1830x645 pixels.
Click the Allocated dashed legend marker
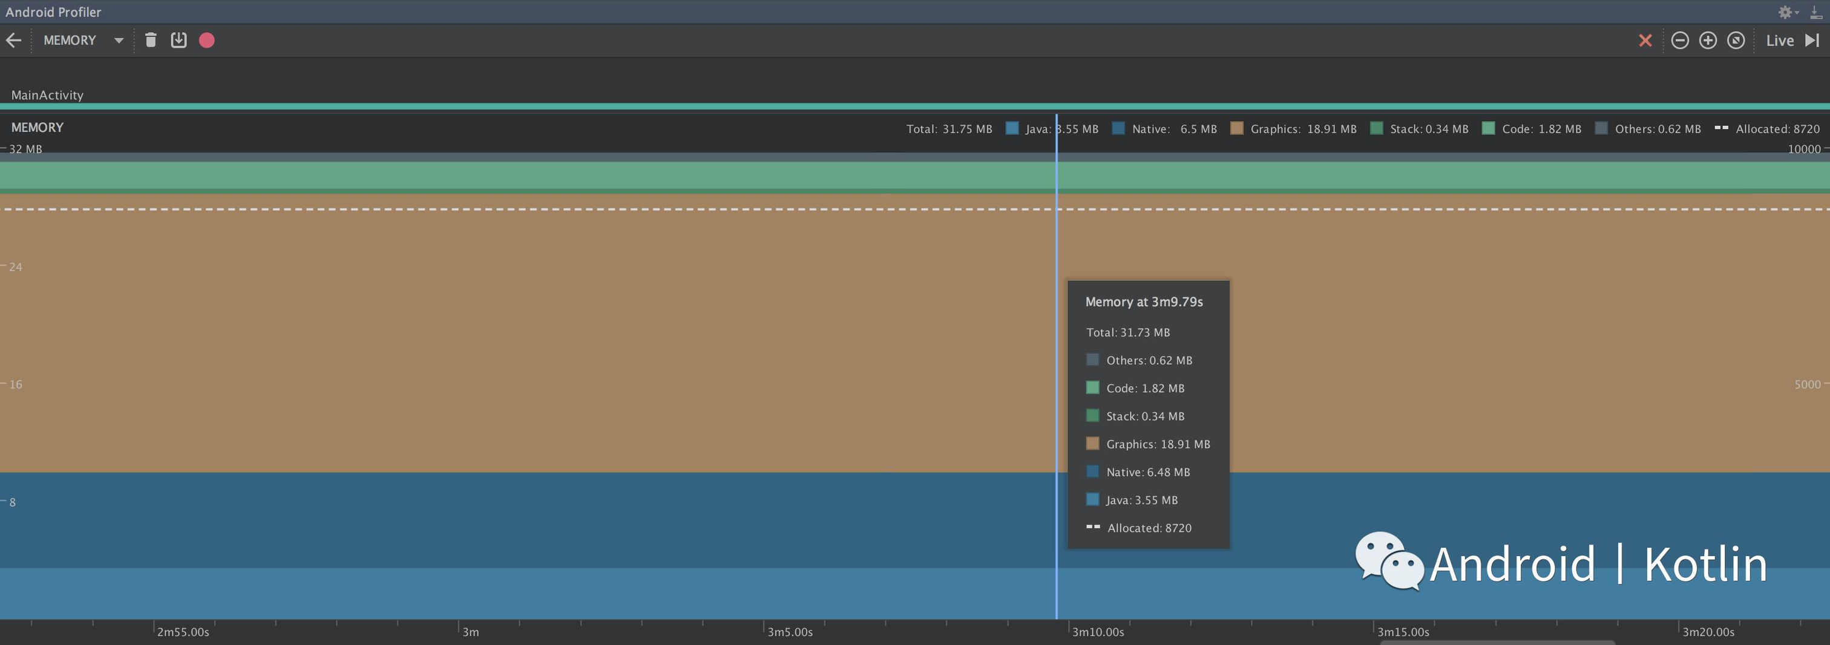coord(1721,128)
